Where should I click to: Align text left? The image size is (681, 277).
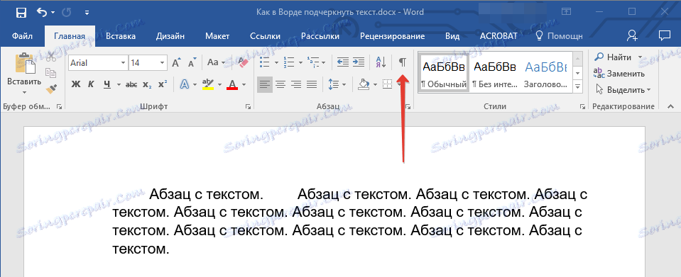point(264,84)
